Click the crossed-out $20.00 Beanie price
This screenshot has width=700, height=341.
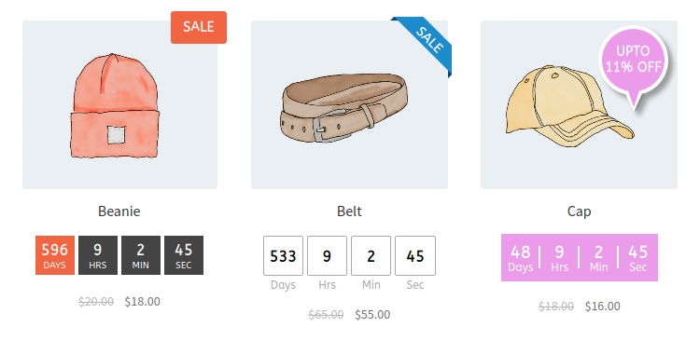[x=96, y=302]
